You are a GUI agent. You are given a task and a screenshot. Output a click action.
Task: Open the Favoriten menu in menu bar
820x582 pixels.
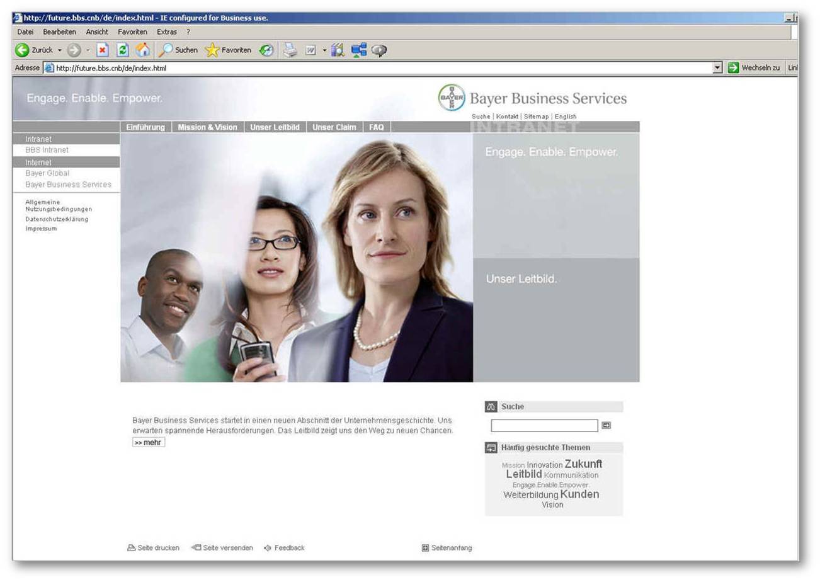tap(132, 31)
